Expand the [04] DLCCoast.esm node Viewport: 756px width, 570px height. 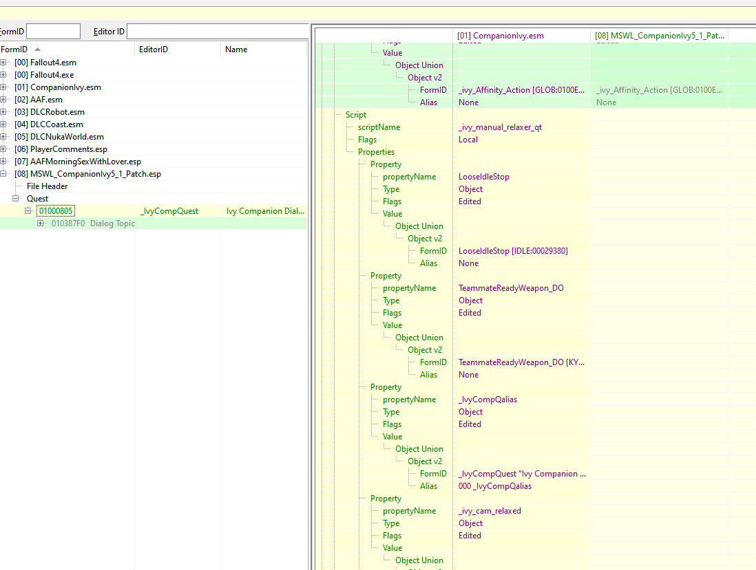3,124
